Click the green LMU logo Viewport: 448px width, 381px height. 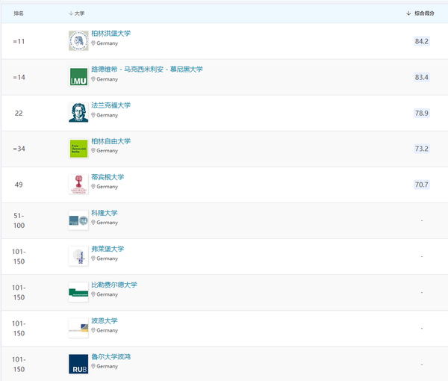pyautogui.click(x=78, y=77)
